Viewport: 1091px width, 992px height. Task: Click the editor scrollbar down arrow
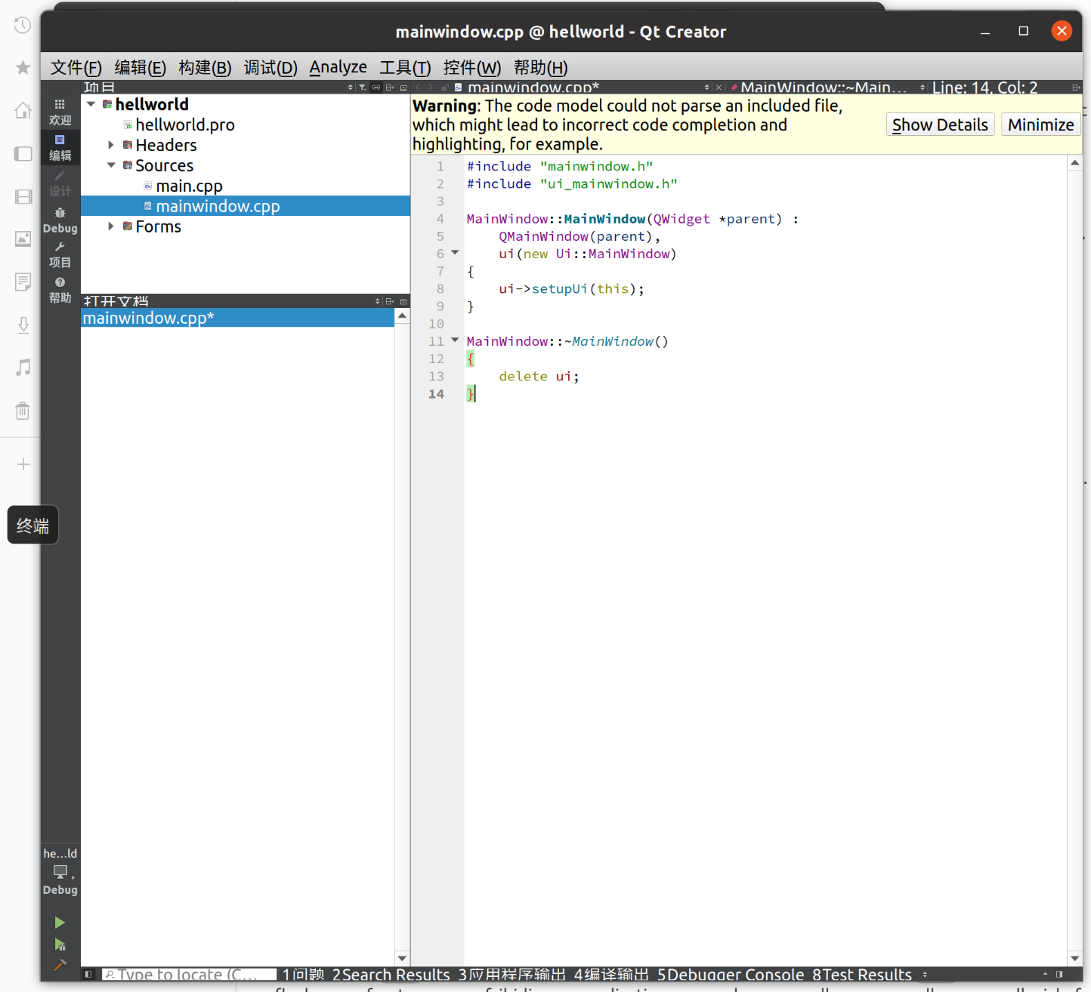pos(1075,958)
